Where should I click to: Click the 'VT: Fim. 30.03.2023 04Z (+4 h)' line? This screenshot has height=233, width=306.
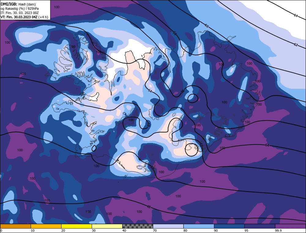(24, 17)
